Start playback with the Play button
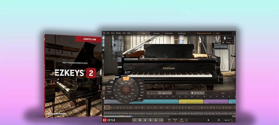 145,120
